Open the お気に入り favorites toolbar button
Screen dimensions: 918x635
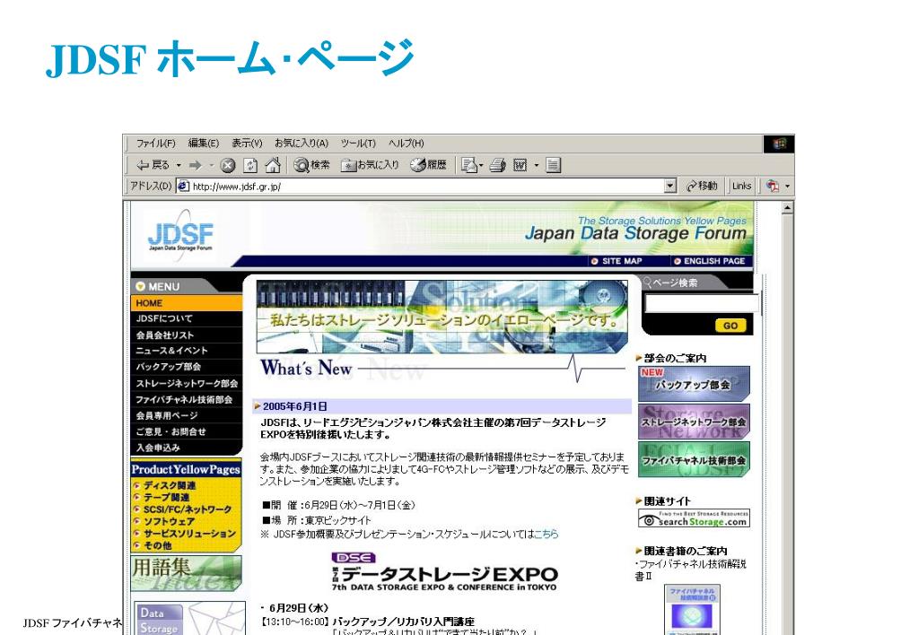(x=370, y=166)
